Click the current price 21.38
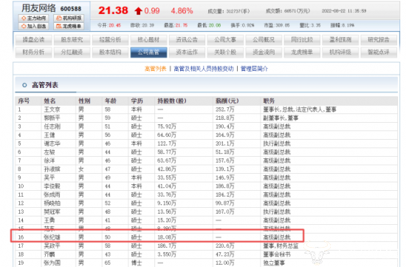 coord(113,10)
